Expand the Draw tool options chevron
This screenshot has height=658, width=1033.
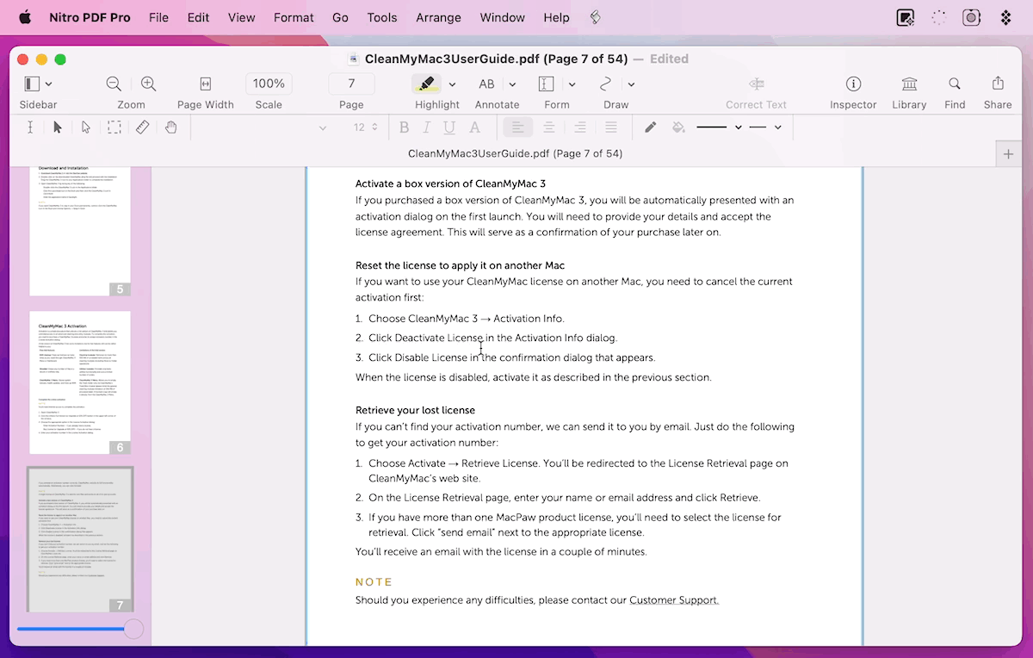coord(631,84)
